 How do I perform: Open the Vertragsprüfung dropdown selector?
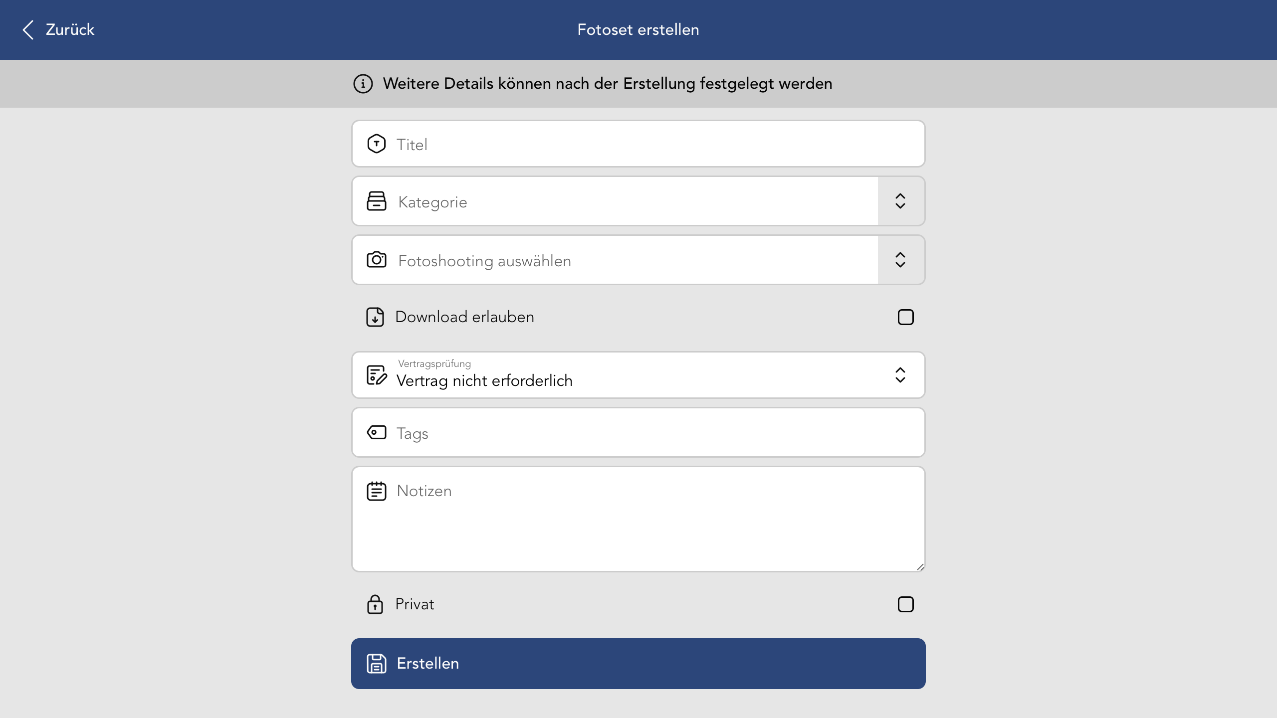coord(900,375)
